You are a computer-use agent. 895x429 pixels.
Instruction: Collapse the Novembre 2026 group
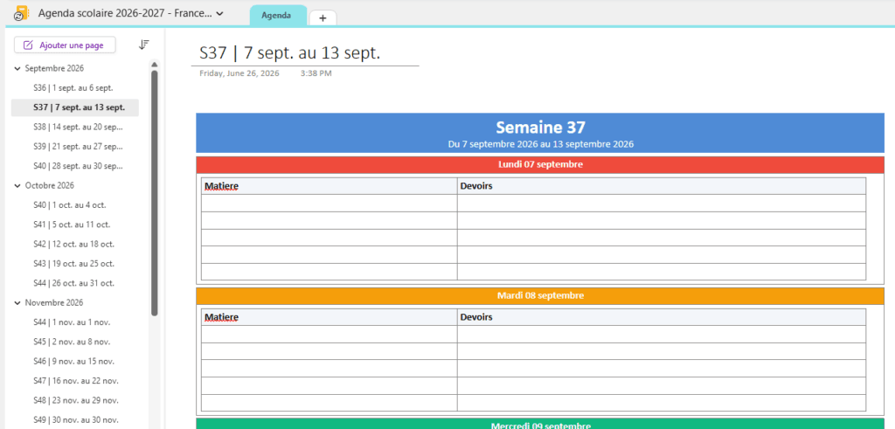(x=17, y=303)
